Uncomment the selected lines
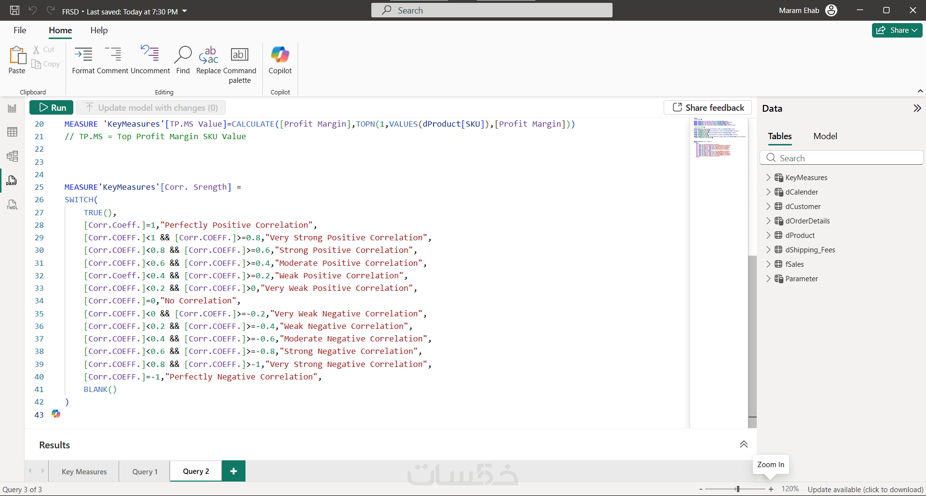The height and width of the screenshot is (496, 926). pos(150,60)
